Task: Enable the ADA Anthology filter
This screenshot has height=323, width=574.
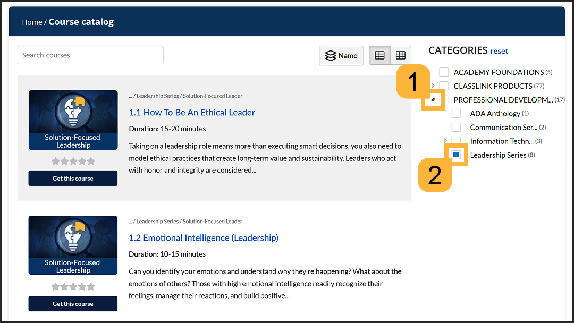Action: tap(455, 113)
